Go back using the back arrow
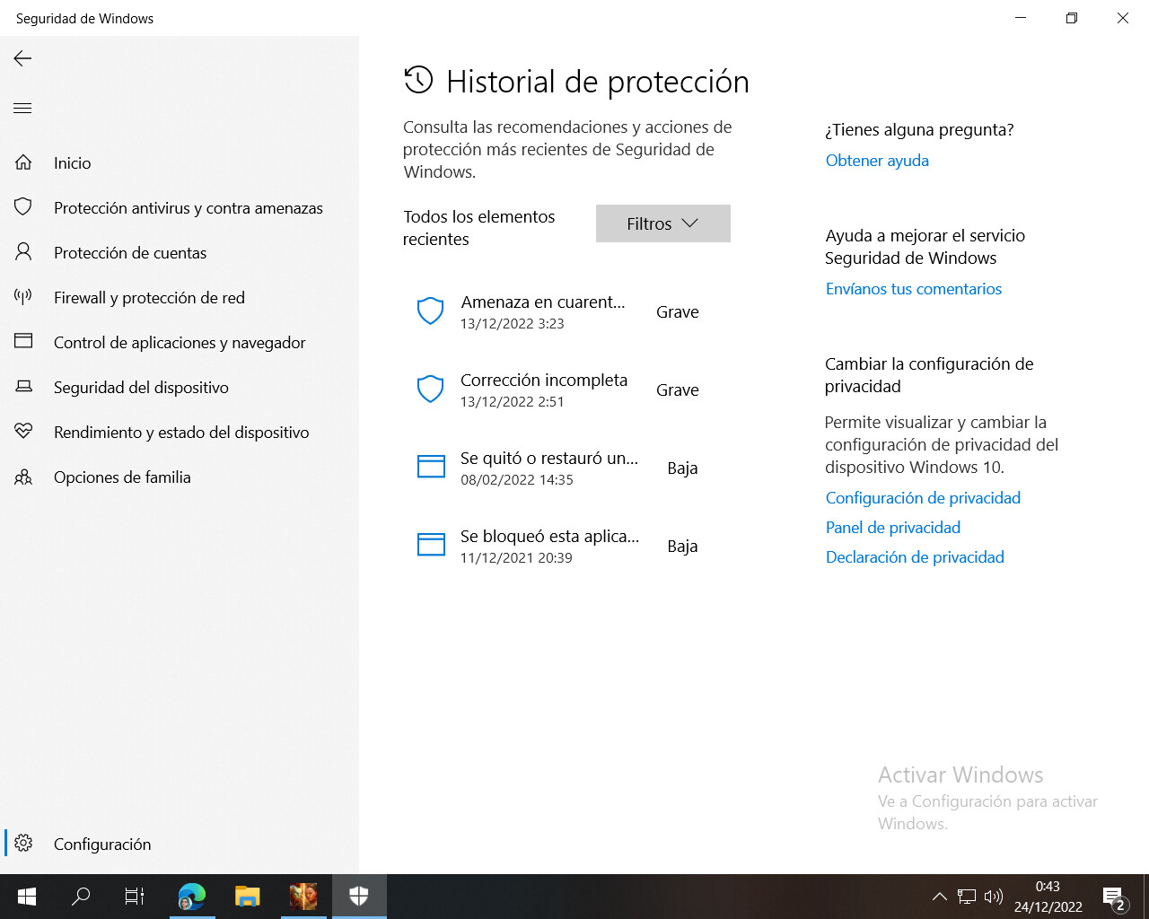The height and width of the screenshot is (919, 1149). 22,58
